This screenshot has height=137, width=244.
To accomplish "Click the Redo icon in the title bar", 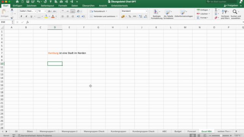I will coord(45,2).
